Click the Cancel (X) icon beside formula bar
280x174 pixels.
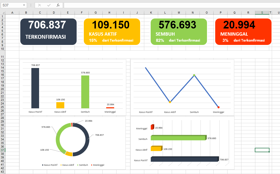39,5
